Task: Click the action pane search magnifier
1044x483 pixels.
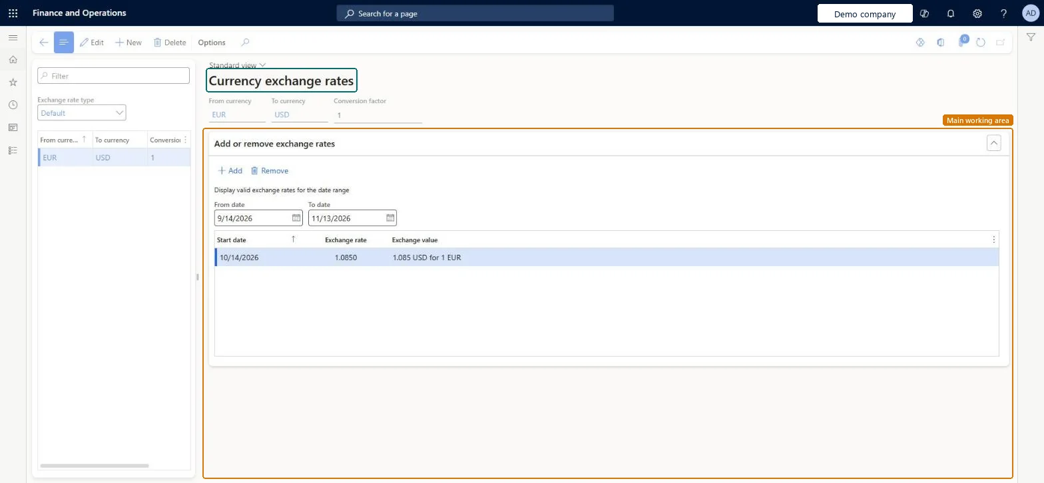Action: (x=245, y=43)
